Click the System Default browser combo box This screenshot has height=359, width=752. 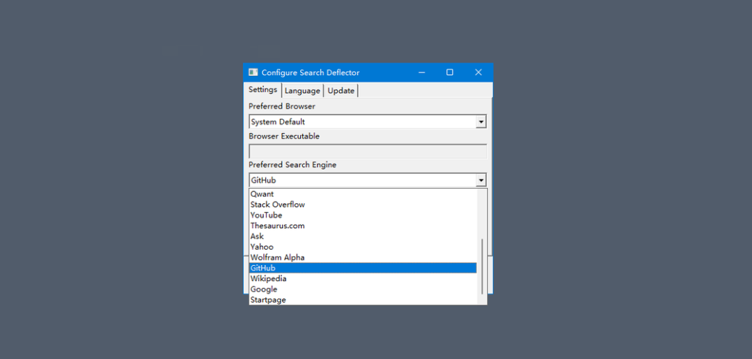368,122
